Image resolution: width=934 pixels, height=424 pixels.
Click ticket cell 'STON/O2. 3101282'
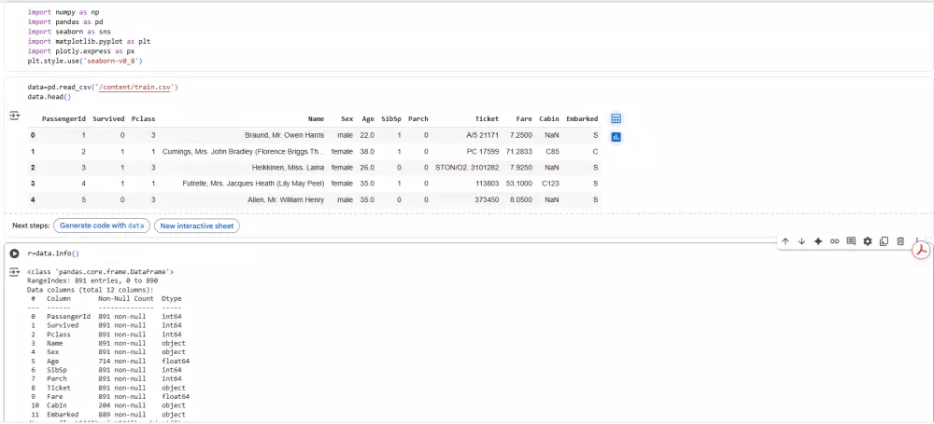tap(467, 168)
